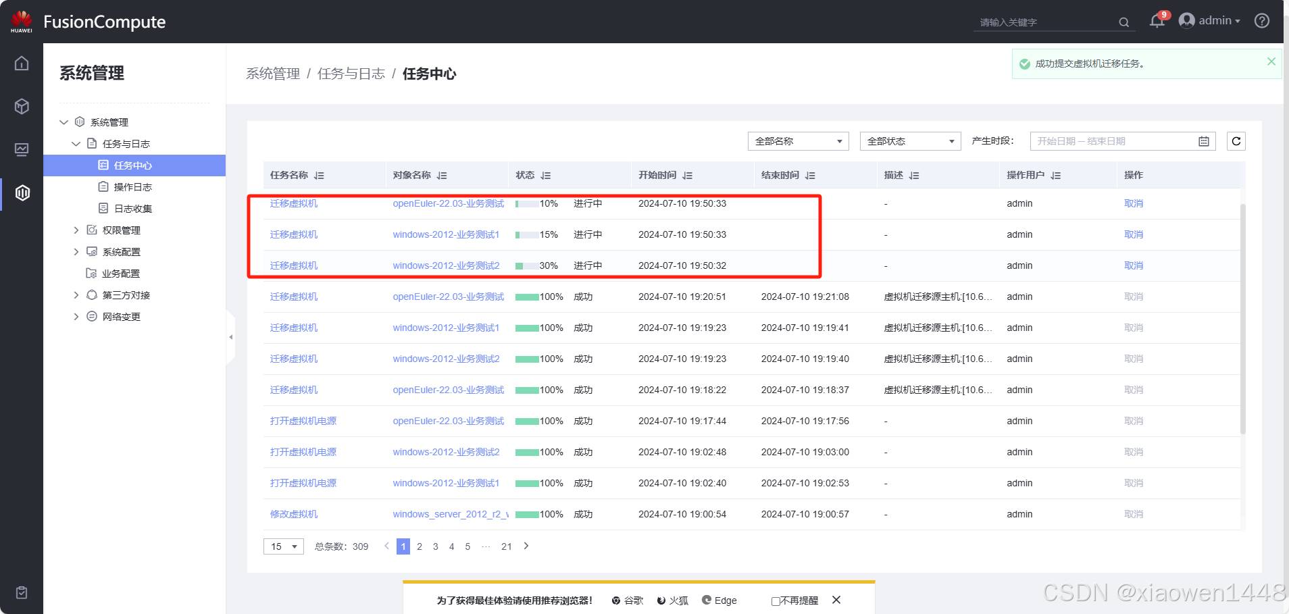1289x614 pixels.
Task: Open the calendar date picker icon
Action: (x=1203, y=141)
